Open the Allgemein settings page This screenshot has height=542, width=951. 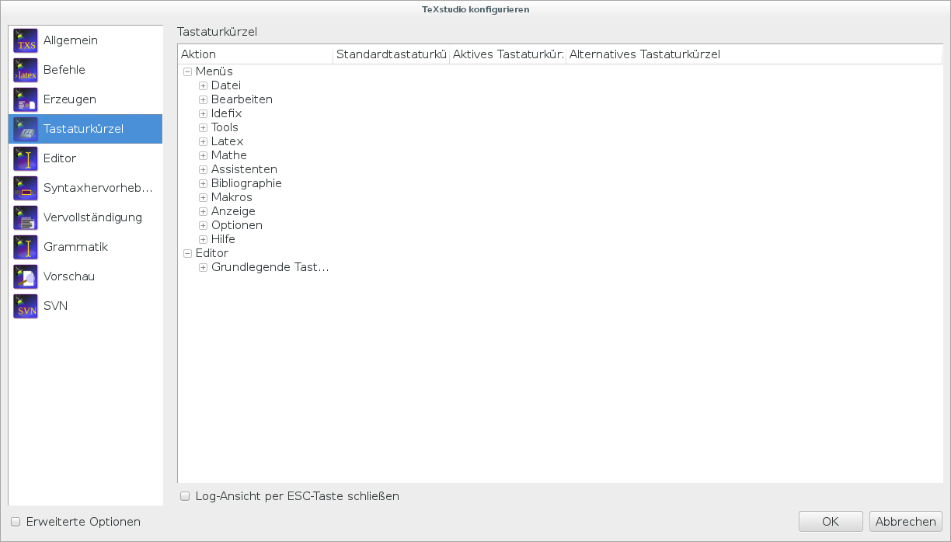(71, 40)
